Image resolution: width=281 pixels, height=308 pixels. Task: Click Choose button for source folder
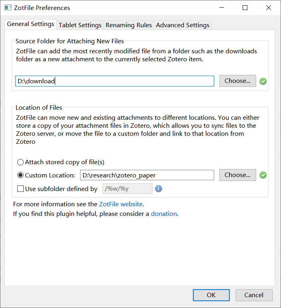point(237,81)
